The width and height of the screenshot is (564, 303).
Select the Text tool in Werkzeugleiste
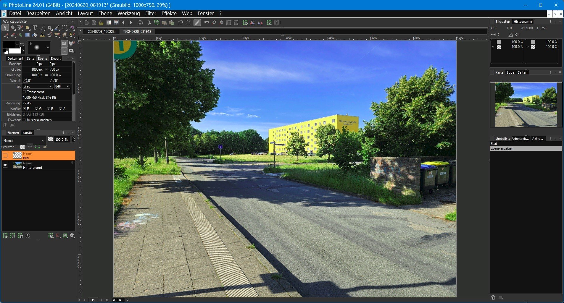35,28
